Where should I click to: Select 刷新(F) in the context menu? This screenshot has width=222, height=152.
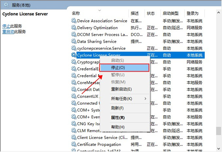tap(117, 108)
